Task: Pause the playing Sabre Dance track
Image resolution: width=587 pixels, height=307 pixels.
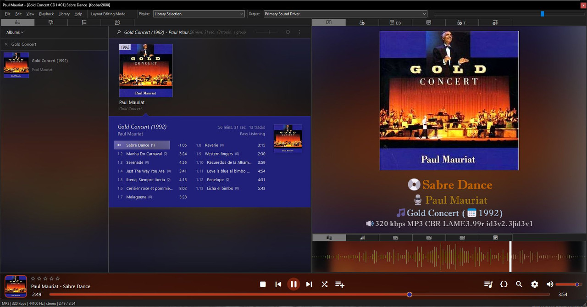Action: click(293, 285)
